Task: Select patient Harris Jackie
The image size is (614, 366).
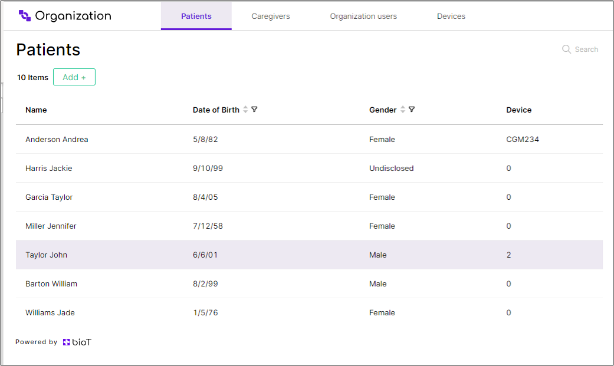Action: click(x=48, y=169)
